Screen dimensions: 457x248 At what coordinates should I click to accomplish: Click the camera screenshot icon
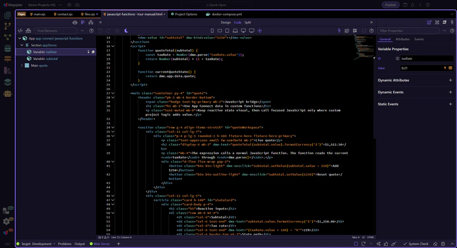click(117, 30)
